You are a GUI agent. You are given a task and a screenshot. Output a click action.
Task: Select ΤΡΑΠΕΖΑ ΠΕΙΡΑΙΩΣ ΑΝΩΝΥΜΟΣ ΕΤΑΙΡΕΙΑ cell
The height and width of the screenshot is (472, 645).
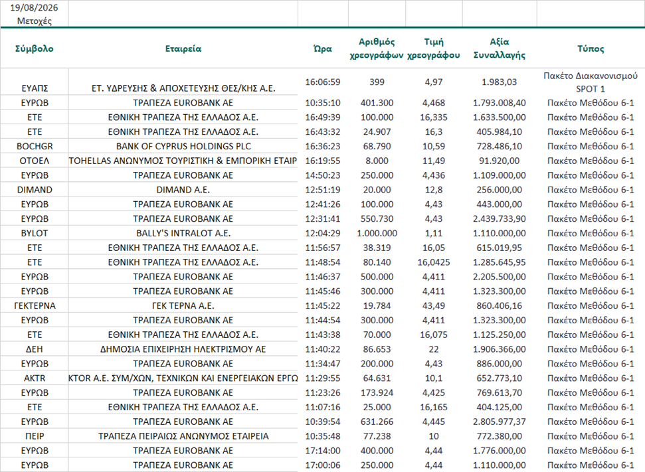183,436
